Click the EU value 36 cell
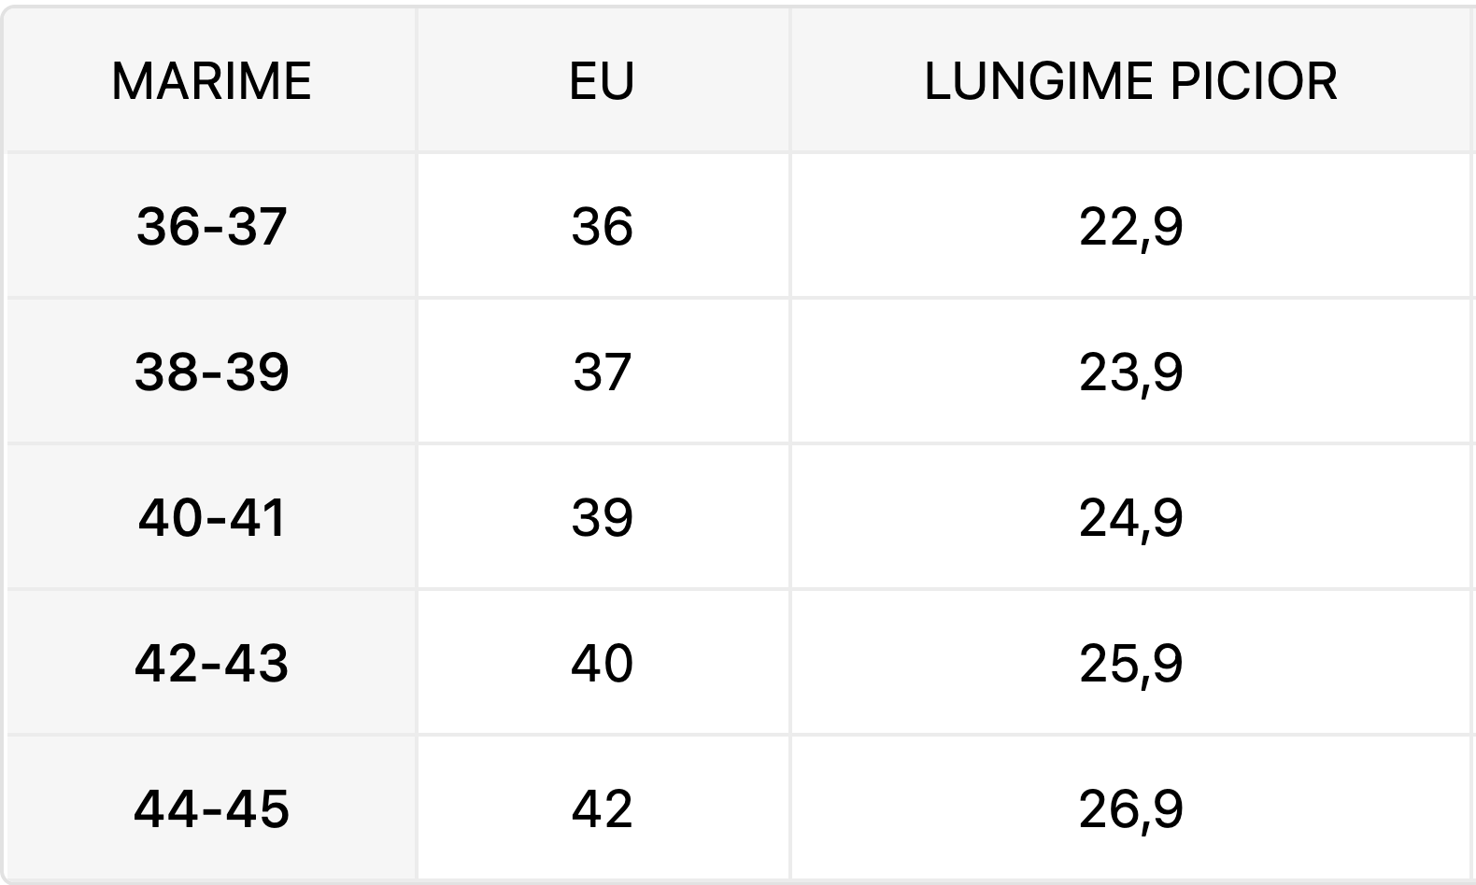 tap(603, 226)
